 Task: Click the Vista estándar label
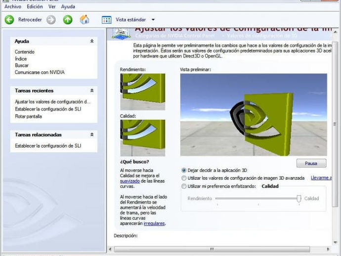[130, 20]
